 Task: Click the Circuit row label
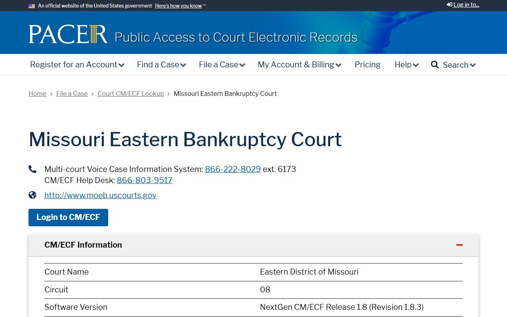click(x=56, y=290)
